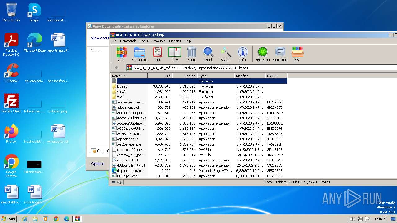Launch the Find magnifier tool
Screen dimensions: 397x223
(208, 54)
